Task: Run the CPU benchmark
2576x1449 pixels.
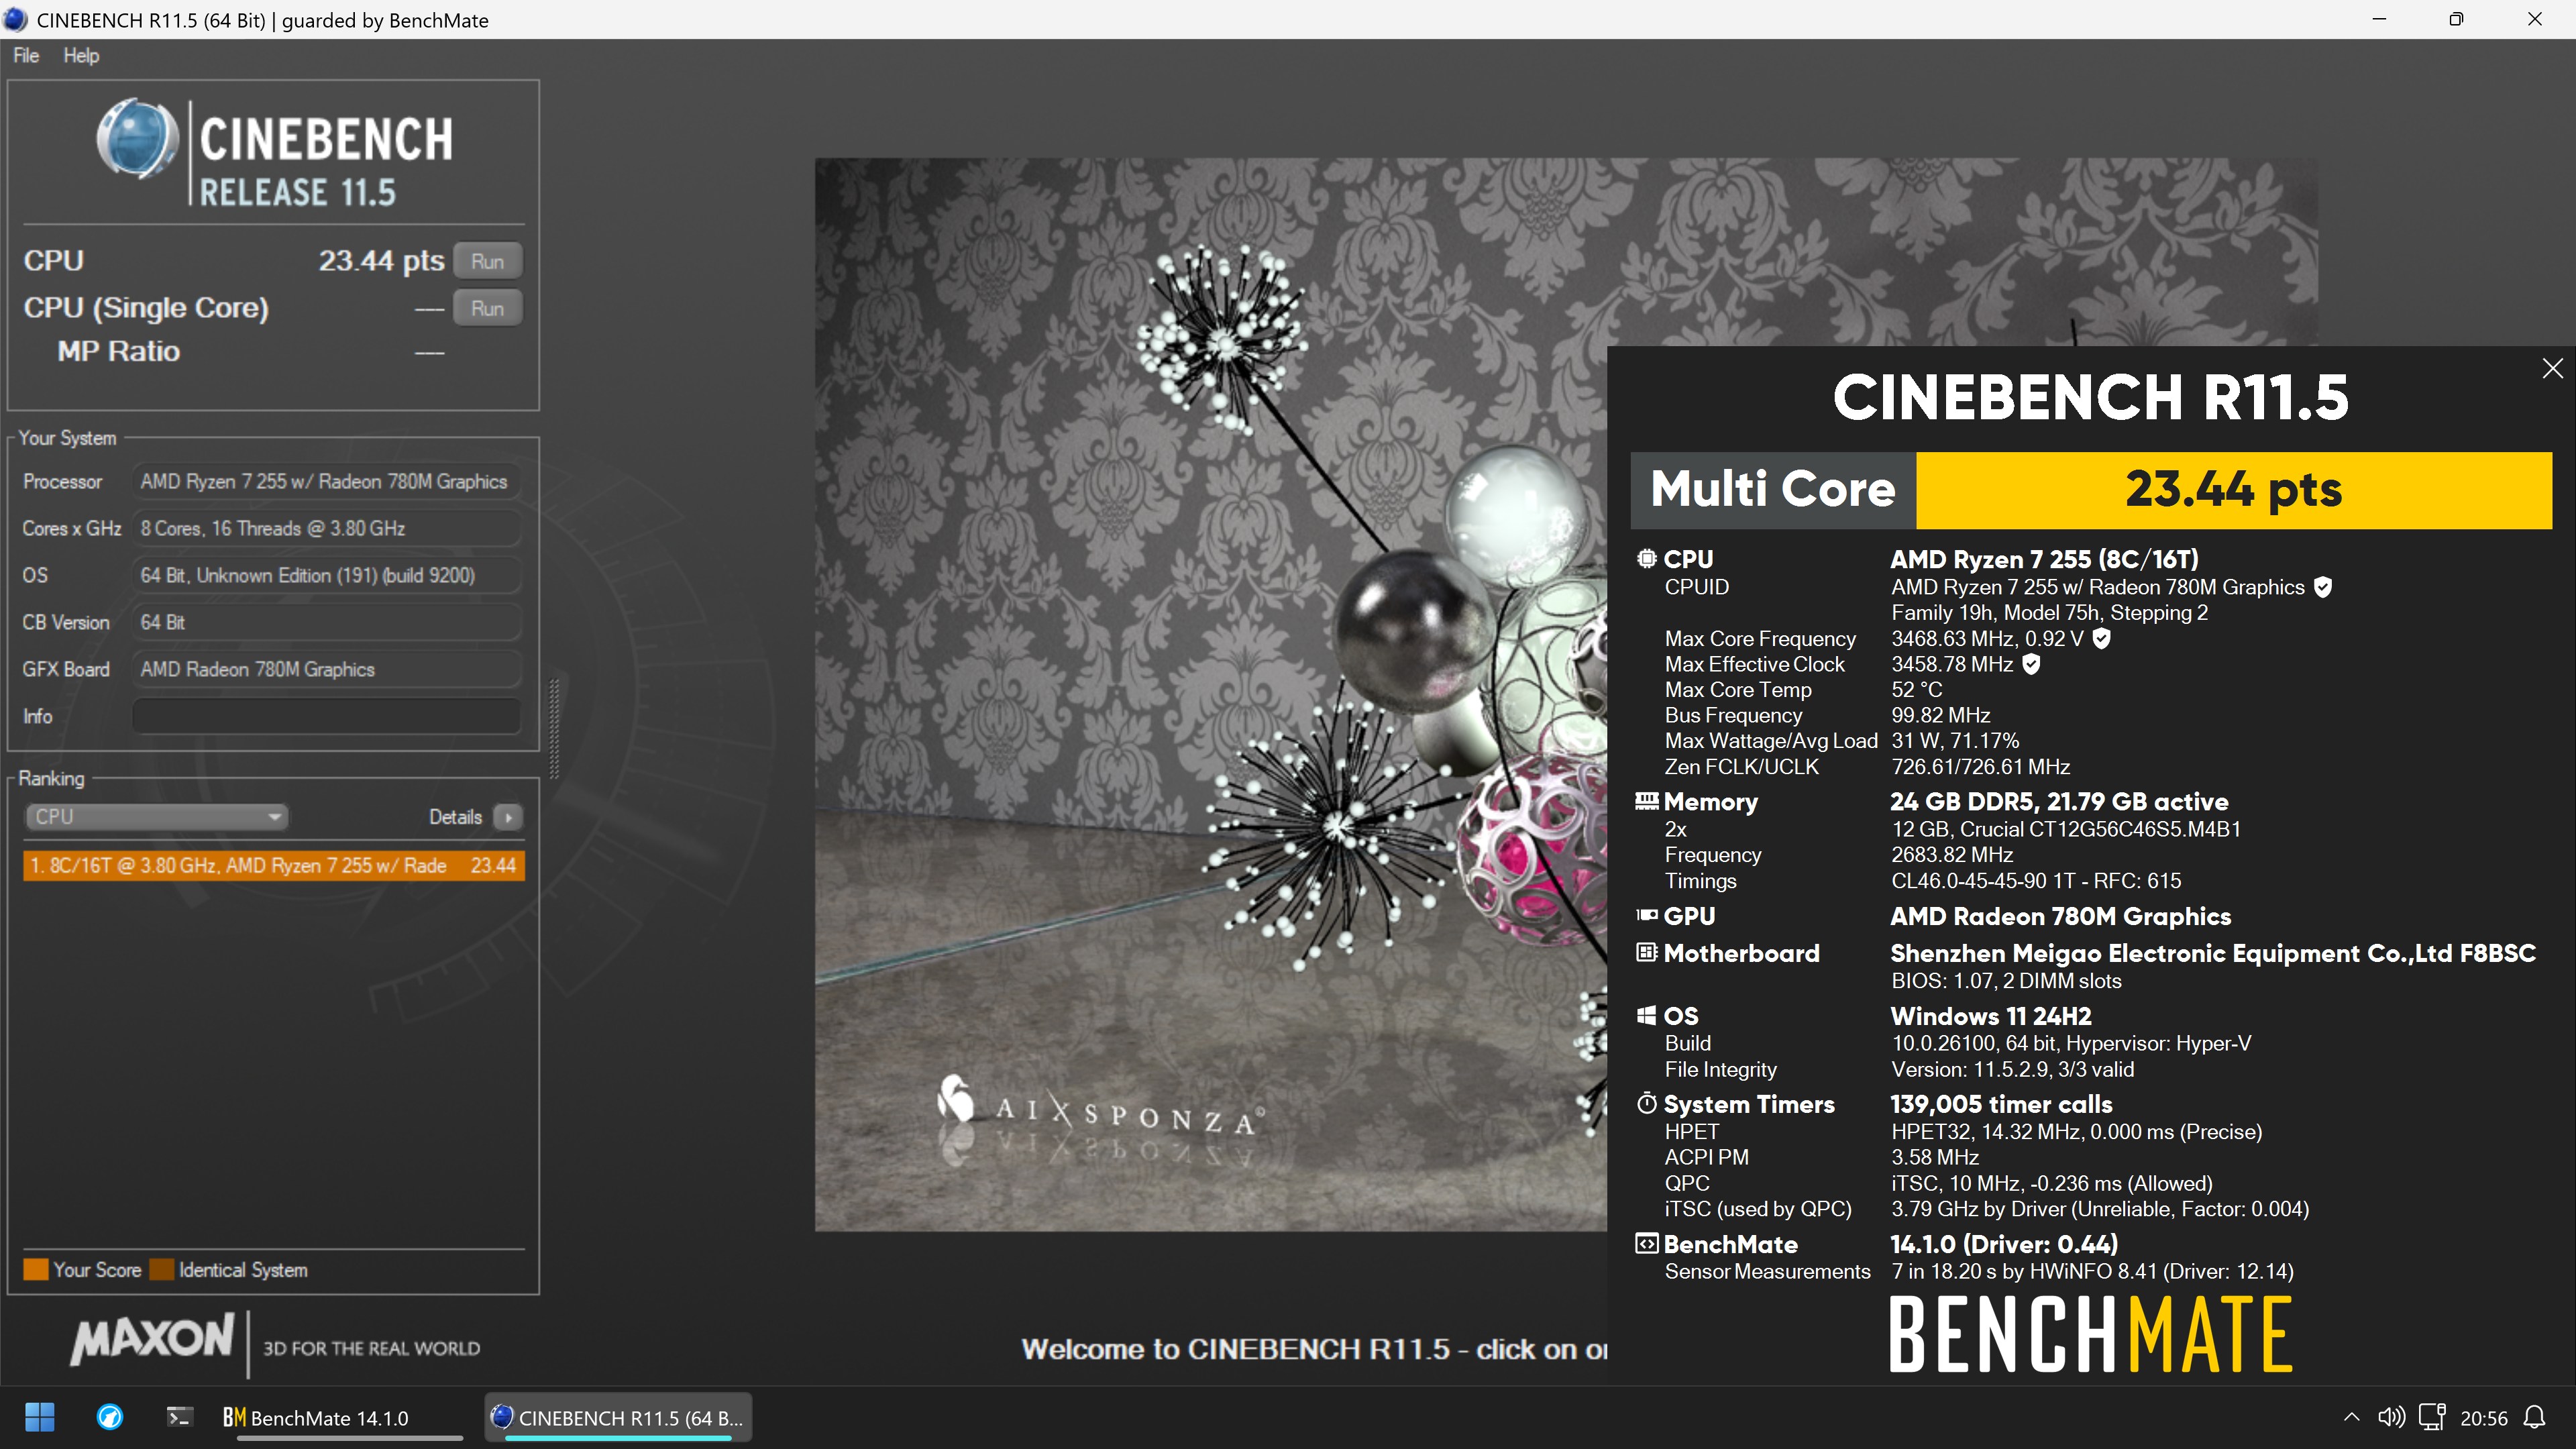Action: coord(487,261)
